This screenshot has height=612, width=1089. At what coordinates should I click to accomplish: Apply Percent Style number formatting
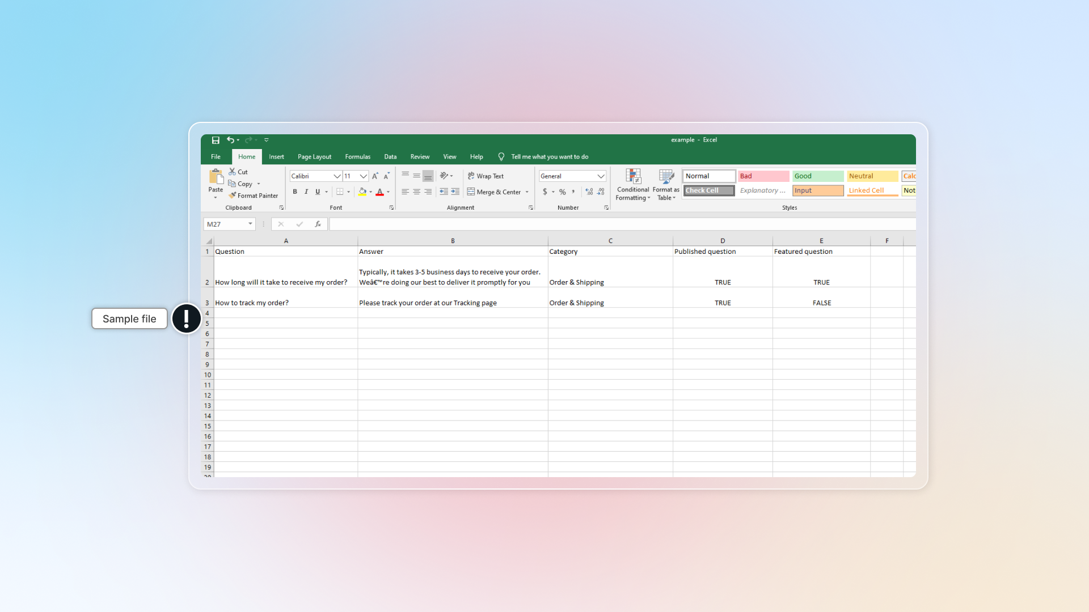(x=562, y=192)
